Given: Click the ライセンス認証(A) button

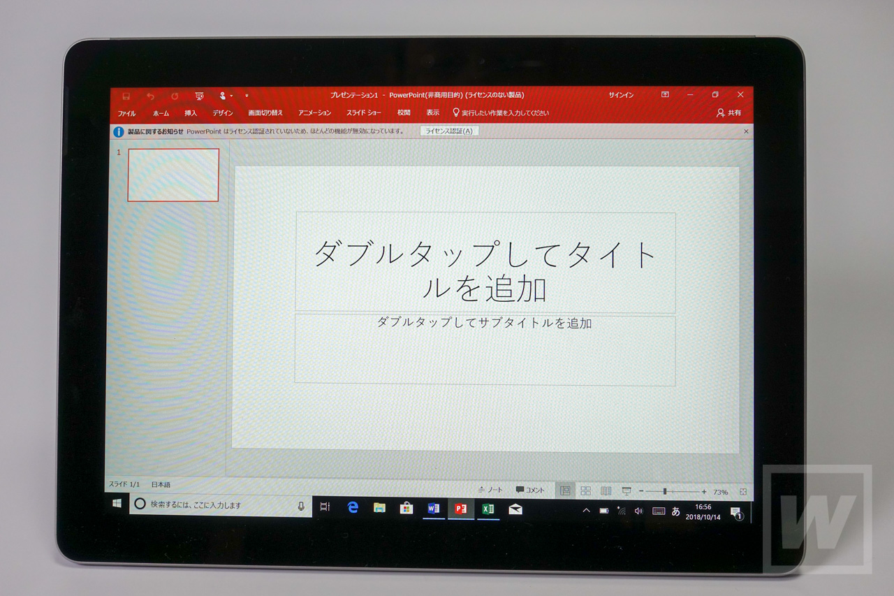Looking at the screenshot, I should click(x=449, y=131).
